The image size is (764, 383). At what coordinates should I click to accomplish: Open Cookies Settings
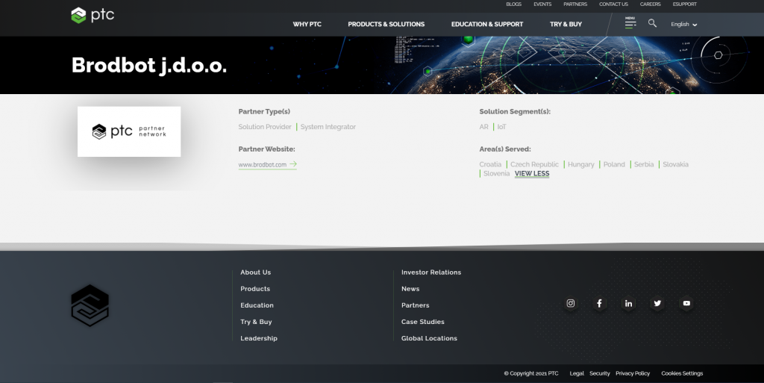click(682, 373)
